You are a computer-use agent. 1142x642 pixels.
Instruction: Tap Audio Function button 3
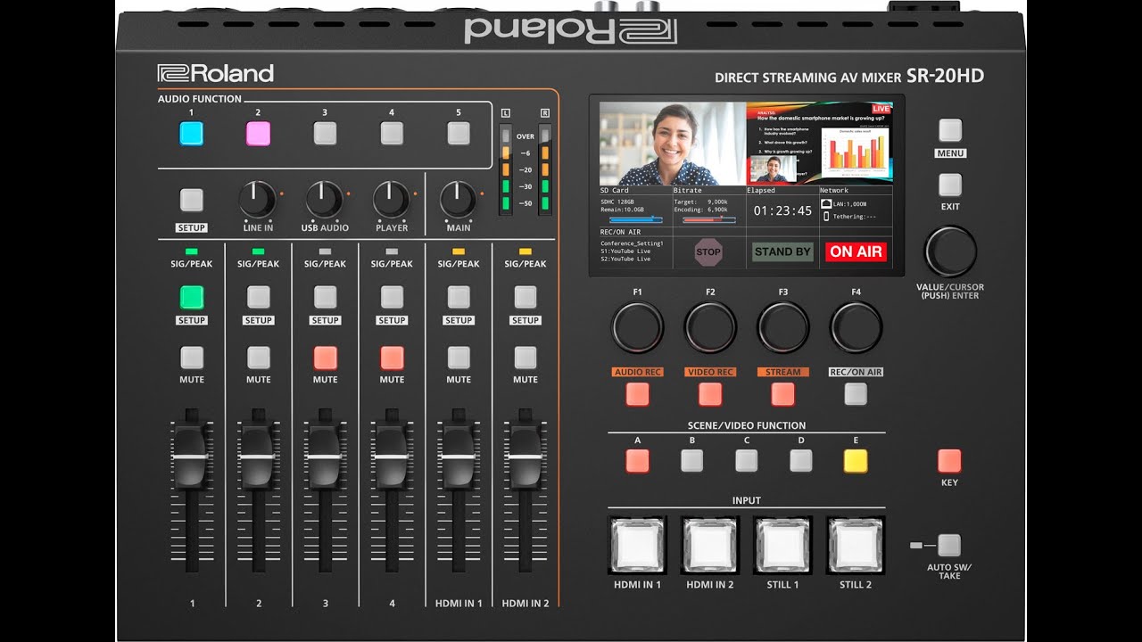pos(325,134)
